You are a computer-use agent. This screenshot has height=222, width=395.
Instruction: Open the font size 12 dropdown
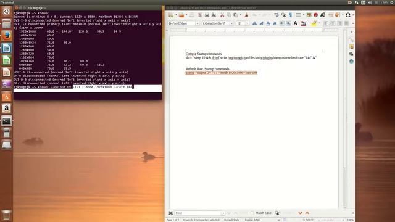point(247,23)
